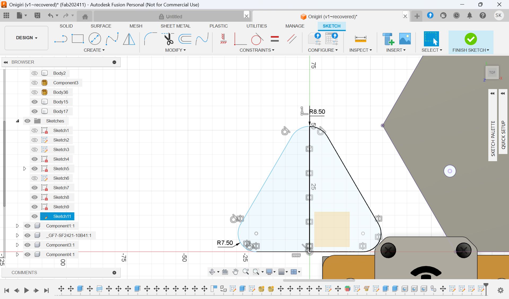509x299 pixels.
Task: Select the 2-Point Rectangle tool
Action: click(78, 39)
